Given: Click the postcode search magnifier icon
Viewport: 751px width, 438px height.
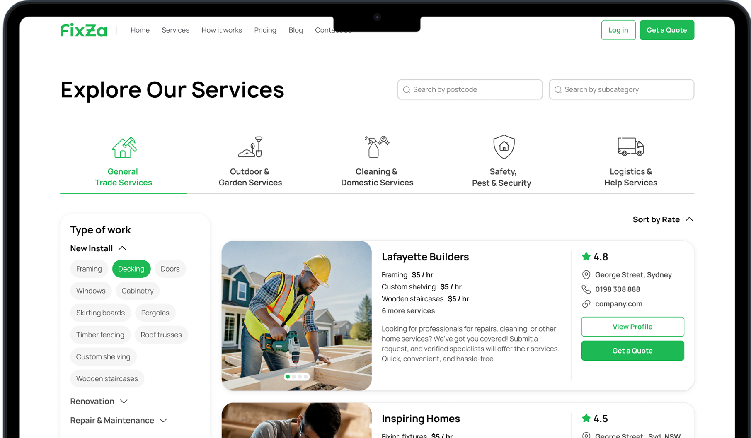Looking at the screenshot, I should 407,90.
